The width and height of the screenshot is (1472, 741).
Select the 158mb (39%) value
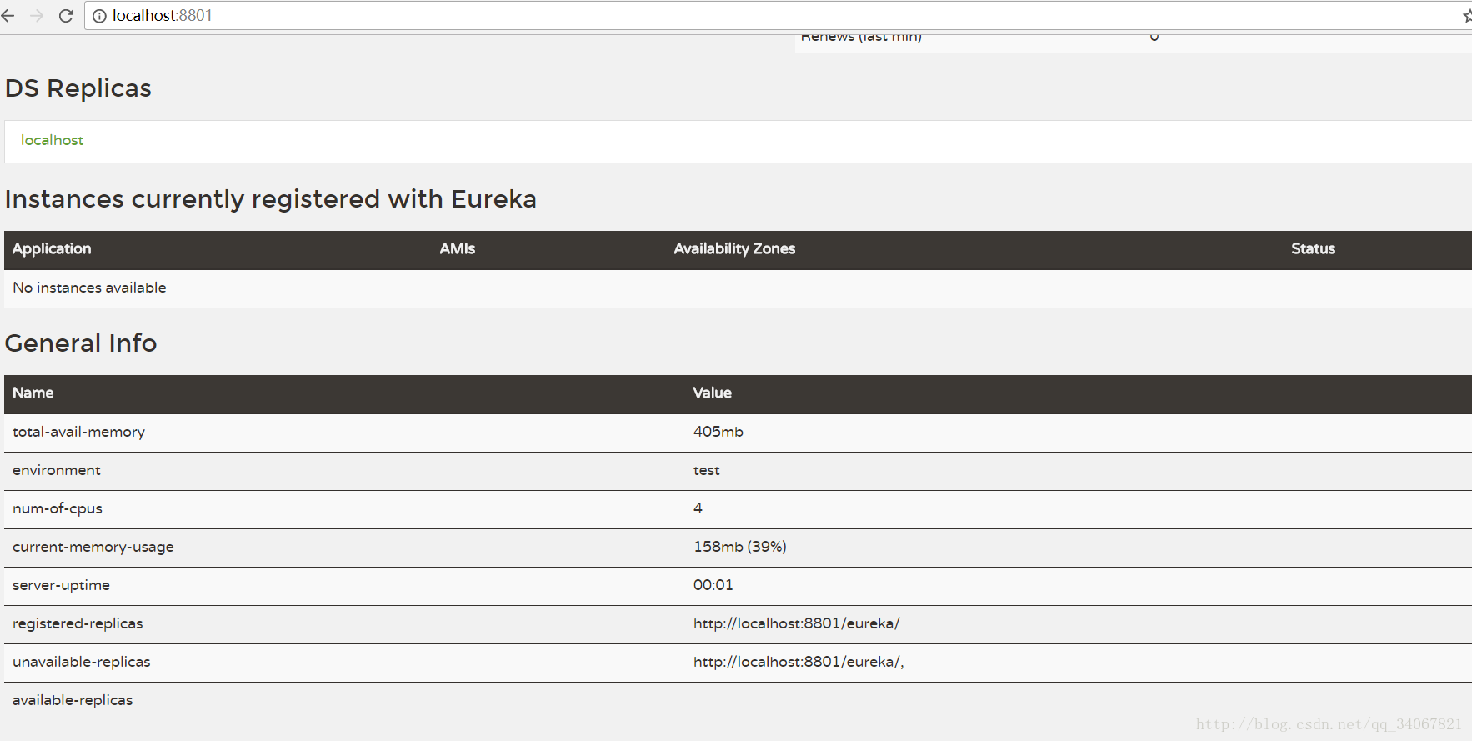pos(740,547)
